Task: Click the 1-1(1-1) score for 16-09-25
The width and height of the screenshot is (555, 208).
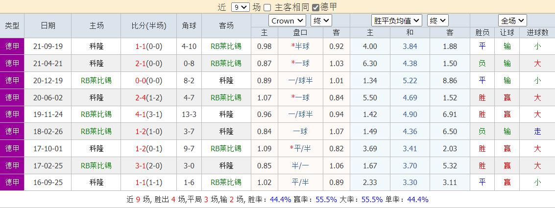Action: [x=148, y=182]
